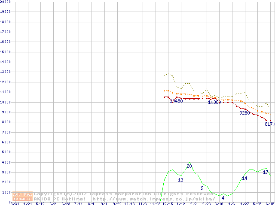Viewport: 275px width, 206px height.
Task: Click the 10000 value on y-axis
Action: pos(6,102)
